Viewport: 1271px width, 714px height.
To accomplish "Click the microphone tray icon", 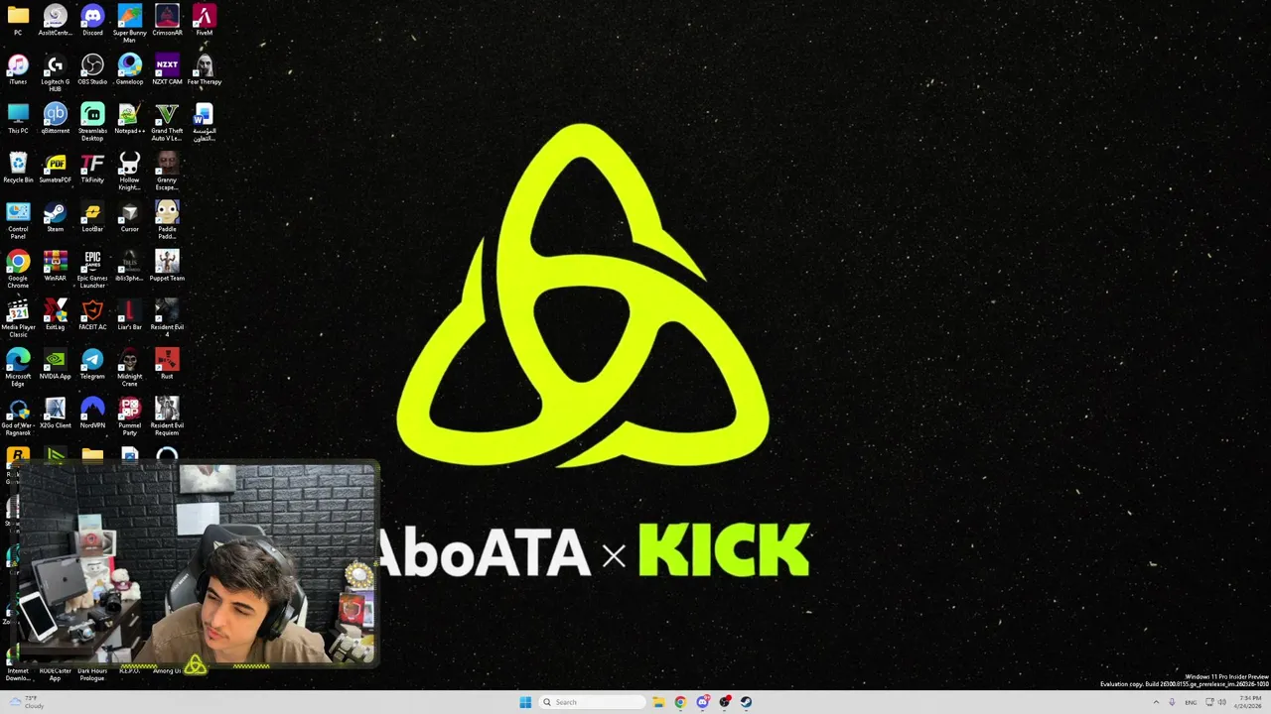I will pos(1173,702).
